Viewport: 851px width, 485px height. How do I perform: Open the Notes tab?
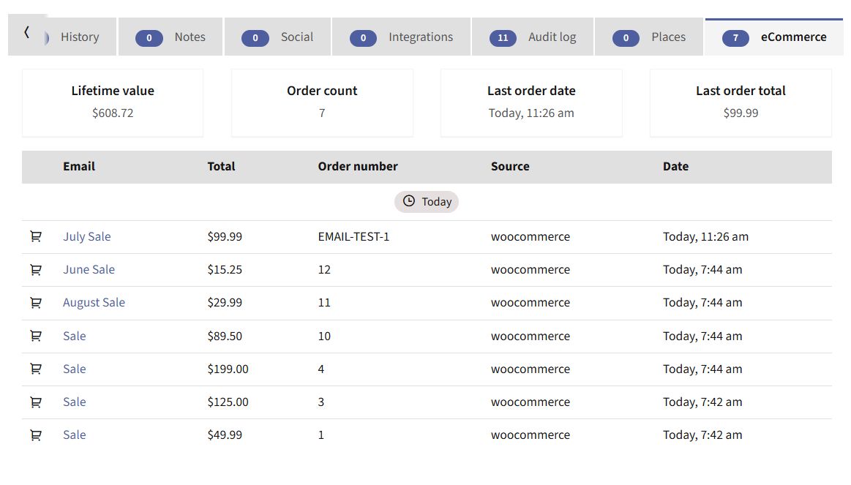tap(170, 37)
